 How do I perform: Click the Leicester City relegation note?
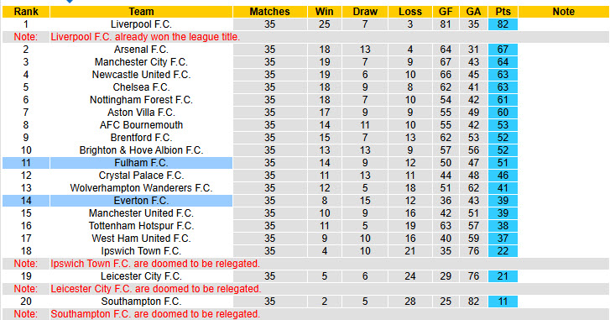[156, 289]
